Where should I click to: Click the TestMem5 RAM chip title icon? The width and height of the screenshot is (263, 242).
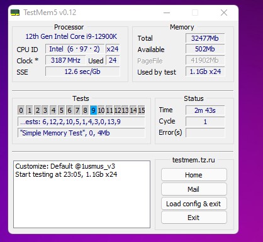click(x=15, y=13)
